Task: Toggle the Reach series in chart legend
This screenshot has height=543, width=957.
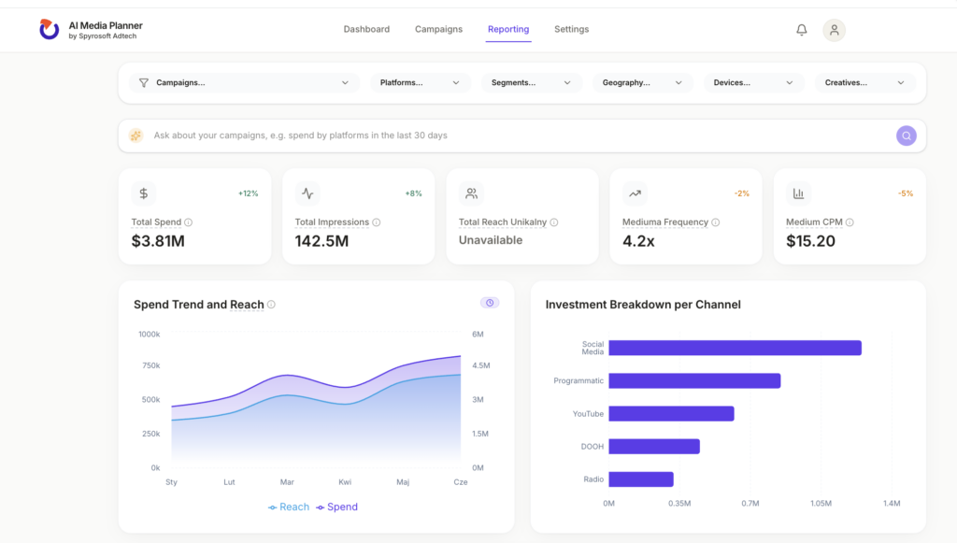Action: (289, 507)
